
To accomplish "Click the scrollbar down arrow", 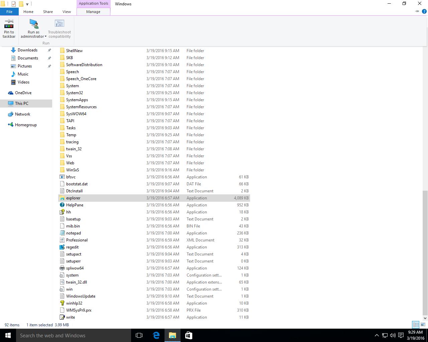I will click(x=425, y=318).
